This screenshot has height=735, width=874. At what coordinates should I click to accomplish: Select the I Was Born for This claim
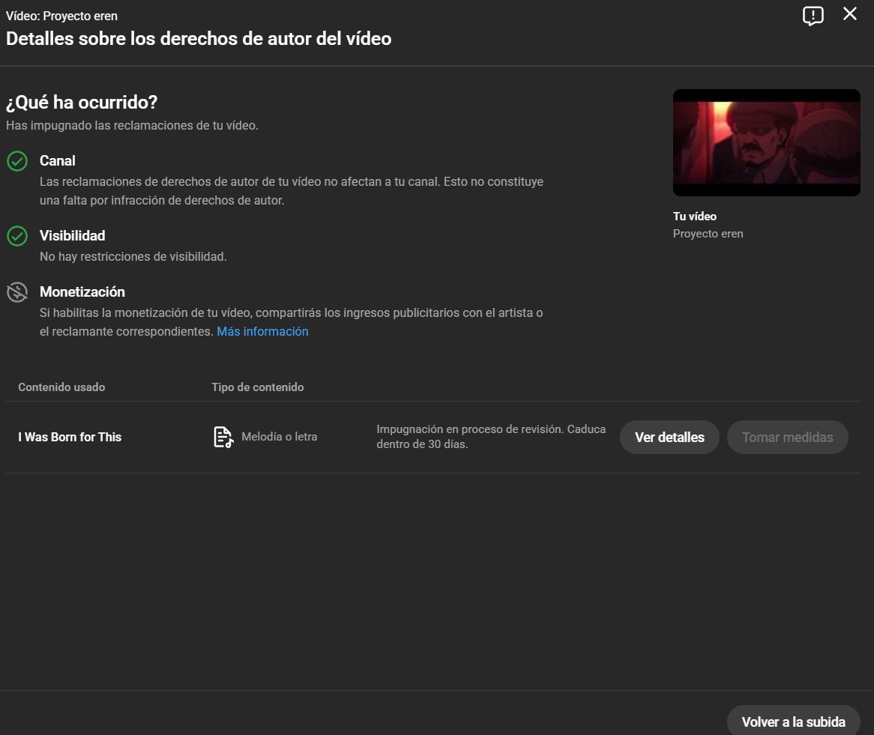(x=70, y=438)
